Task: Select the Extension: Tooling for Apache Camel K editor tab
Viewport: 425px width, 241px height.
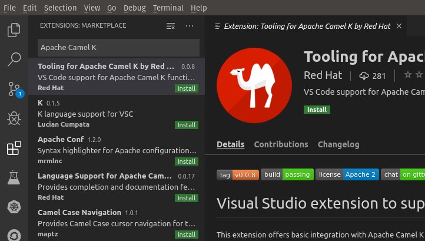Action: [x=306, y=26]
